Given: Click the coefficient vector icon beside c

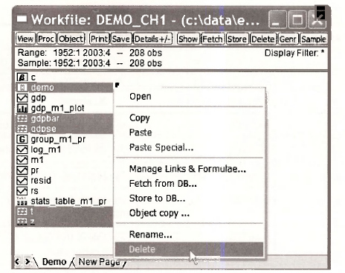Looking at the screenshot, I should (22, 77).
